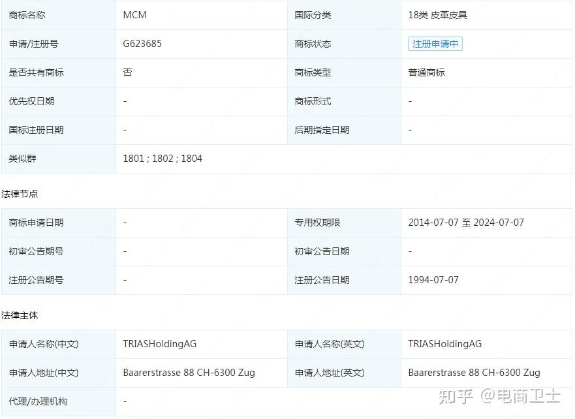Screen dimensions: 575x419
Task: Click the 申请人地址(英文) label cell
Action: [x=344, y=373]
